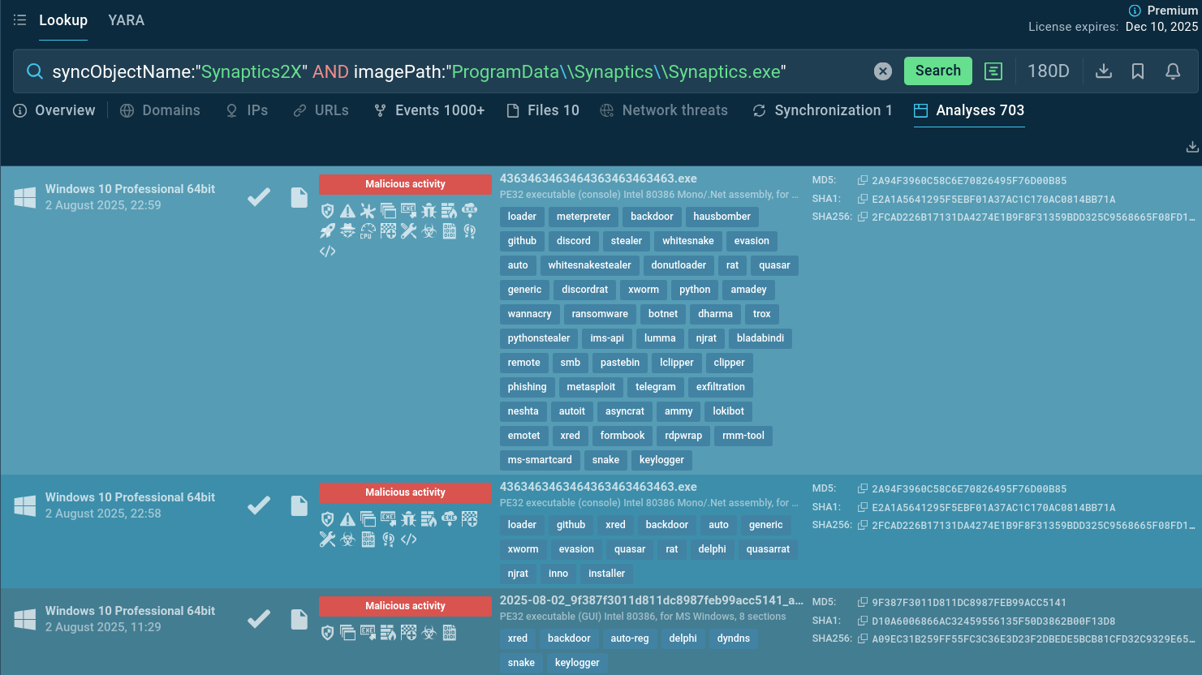Screen dimensions: 1202x675
Task: Click into the search query field
Action: [455, 71]
